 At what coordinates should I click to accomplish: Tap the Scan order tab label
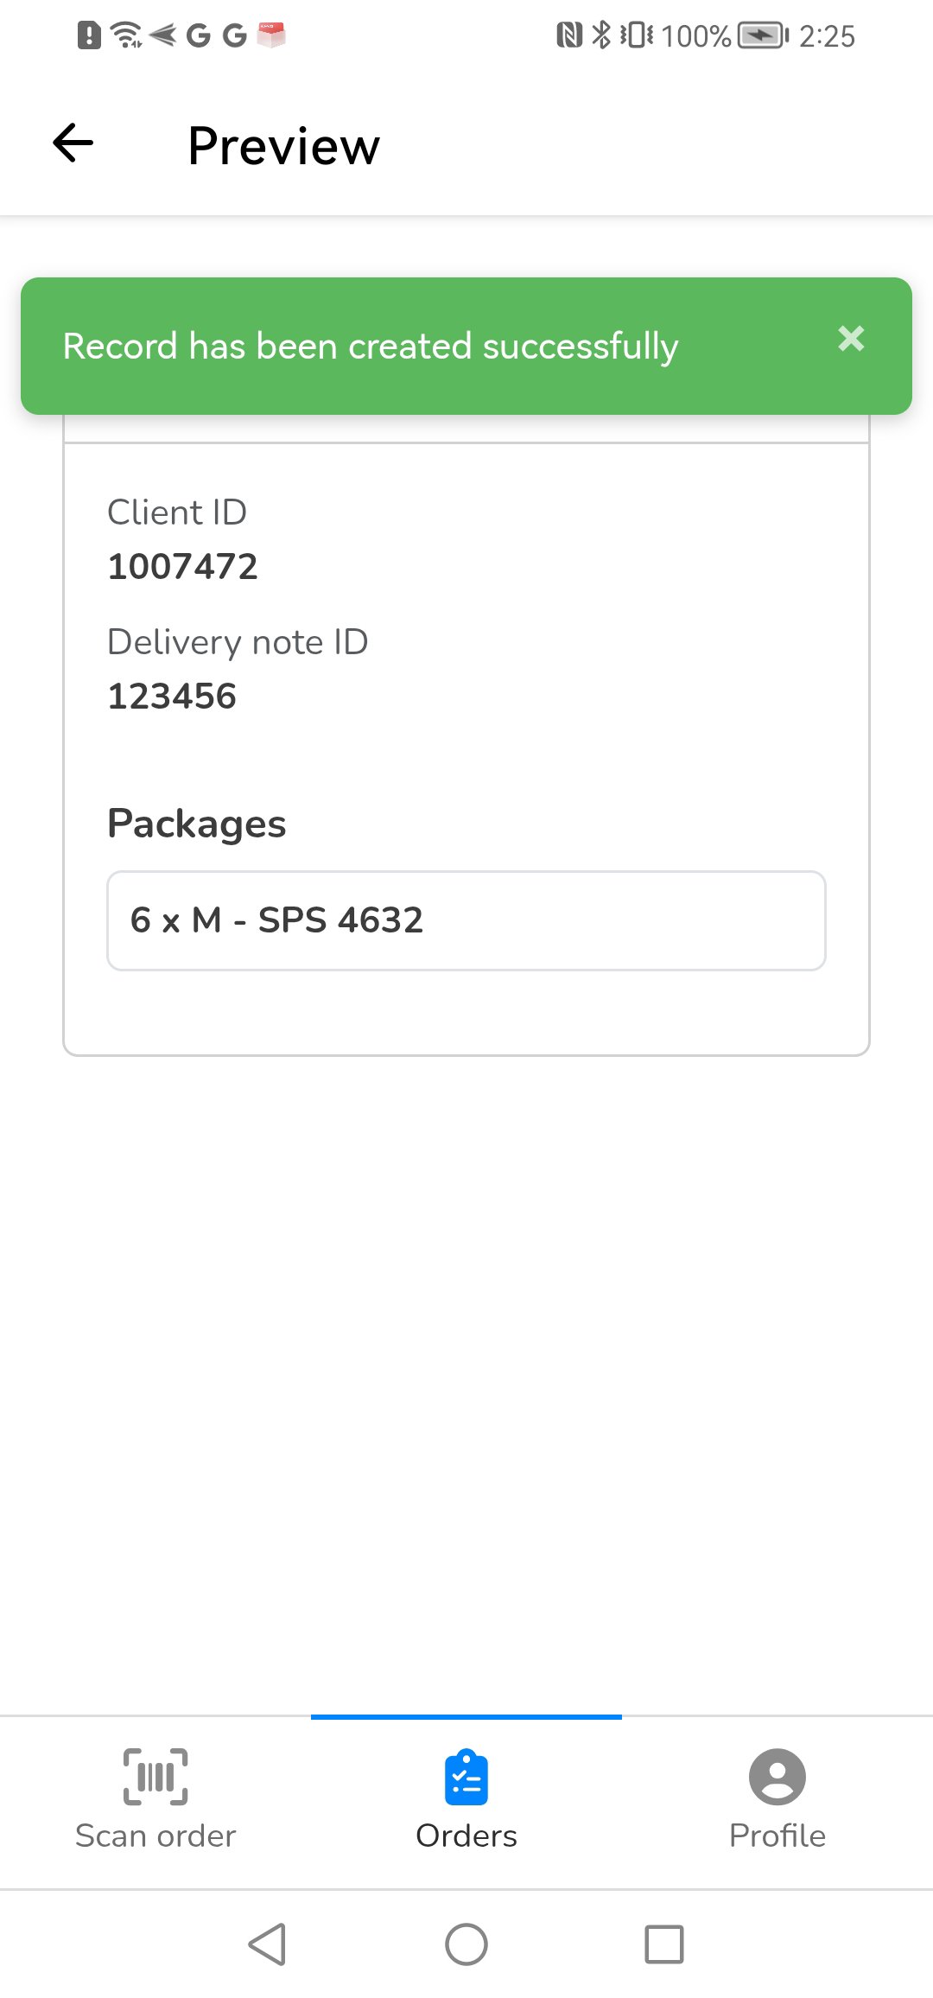(x=155, y=1836)
